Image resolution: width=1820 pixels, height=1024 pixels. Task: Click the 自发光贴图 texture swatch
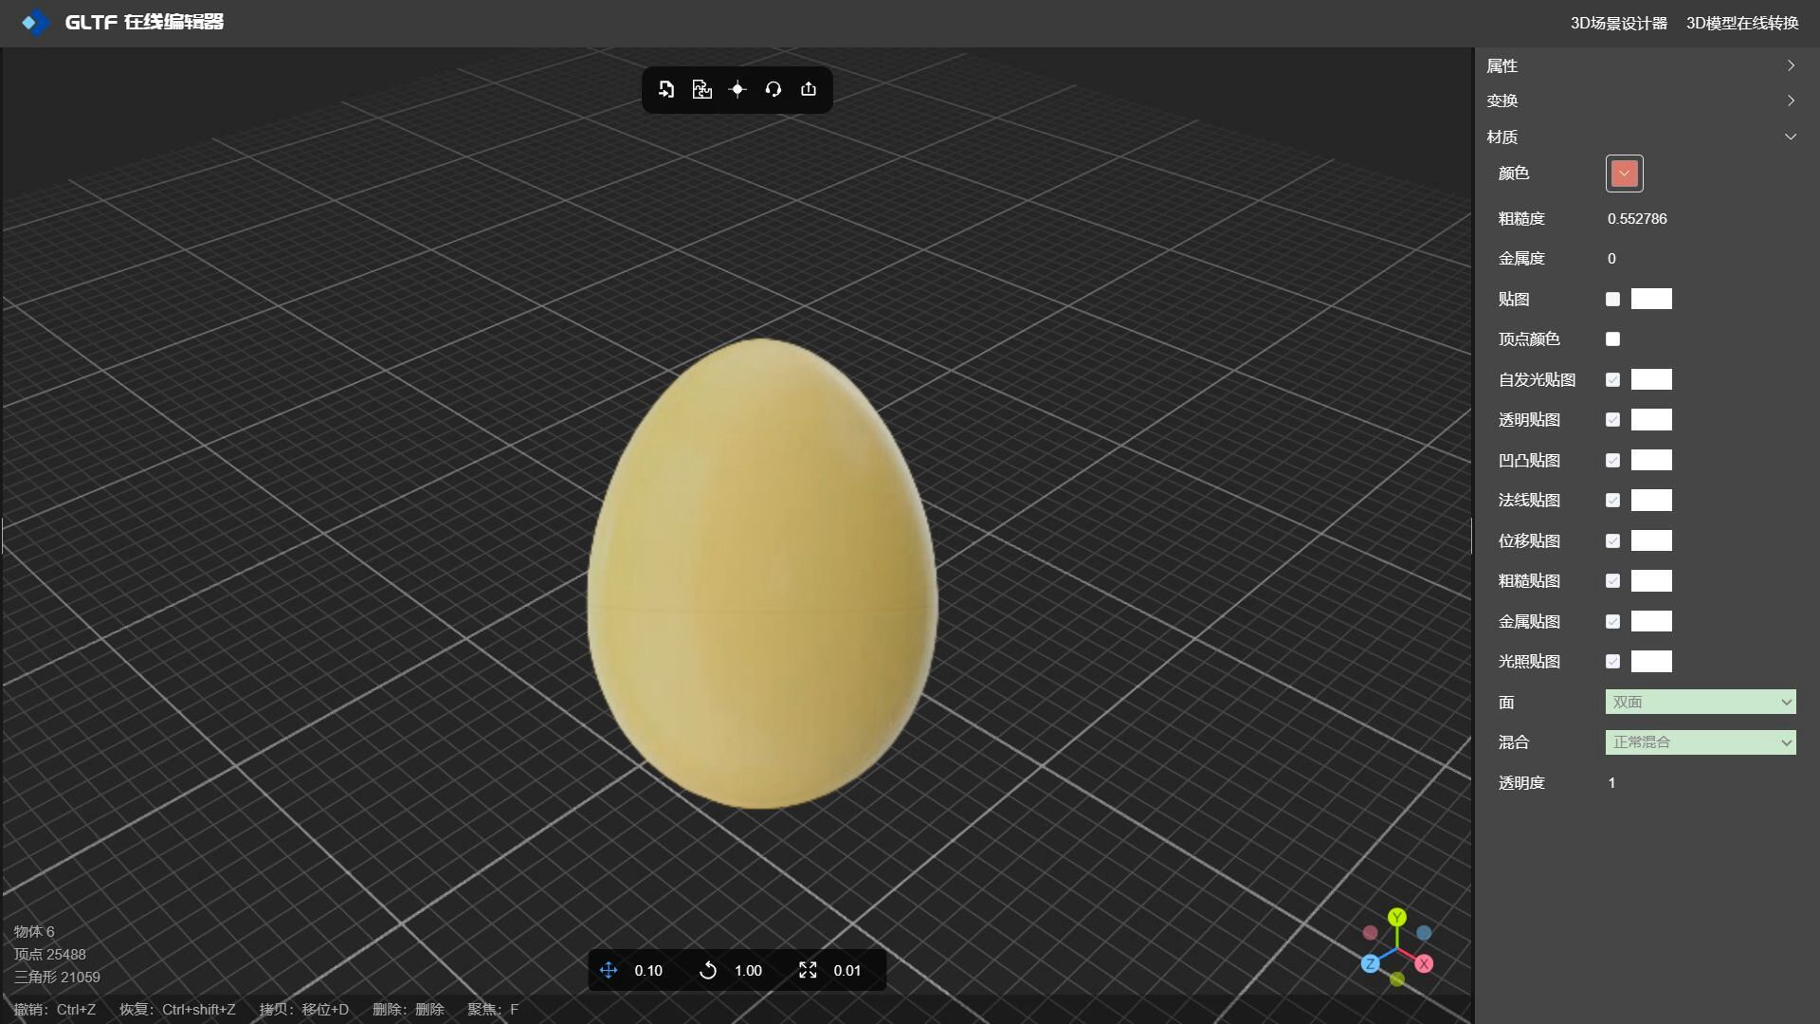[x=1651, y=380]
